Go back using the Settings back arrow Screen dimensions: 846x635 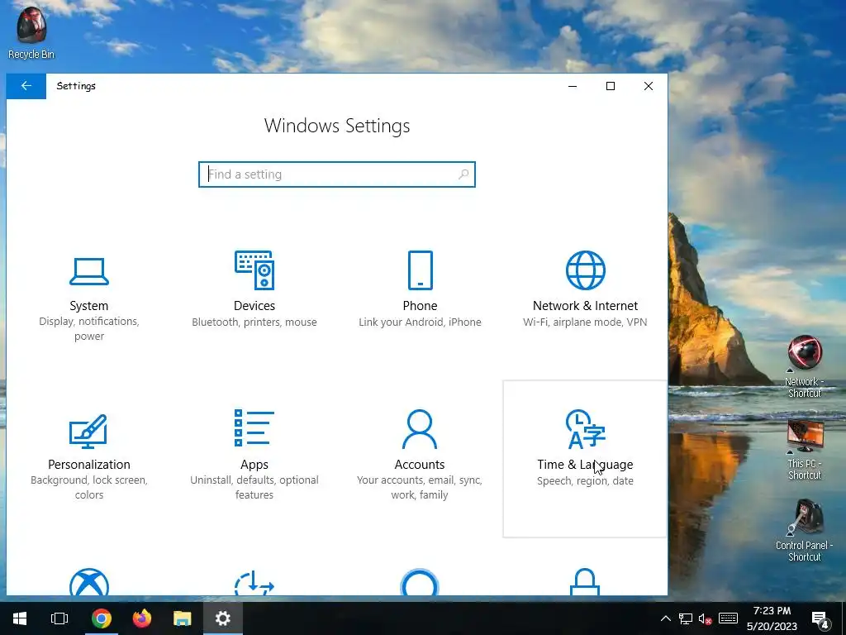(26, 86)
